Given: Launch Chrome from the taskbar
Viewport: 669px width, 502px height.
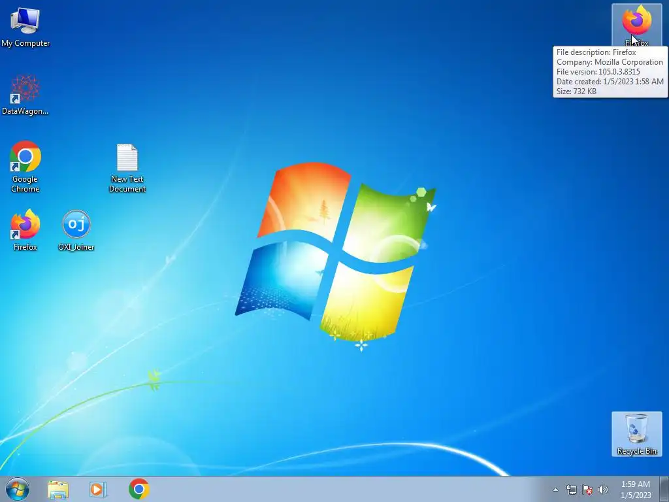Looking at the screenshot, I should [x=139, y=489].
